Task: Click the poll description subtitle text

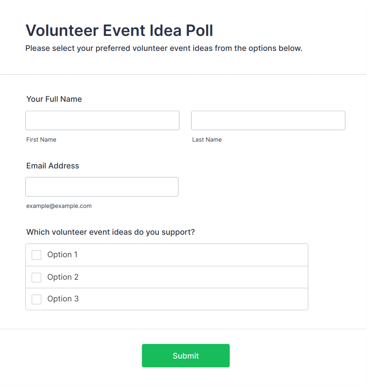Action: click(x=164, y=49)
